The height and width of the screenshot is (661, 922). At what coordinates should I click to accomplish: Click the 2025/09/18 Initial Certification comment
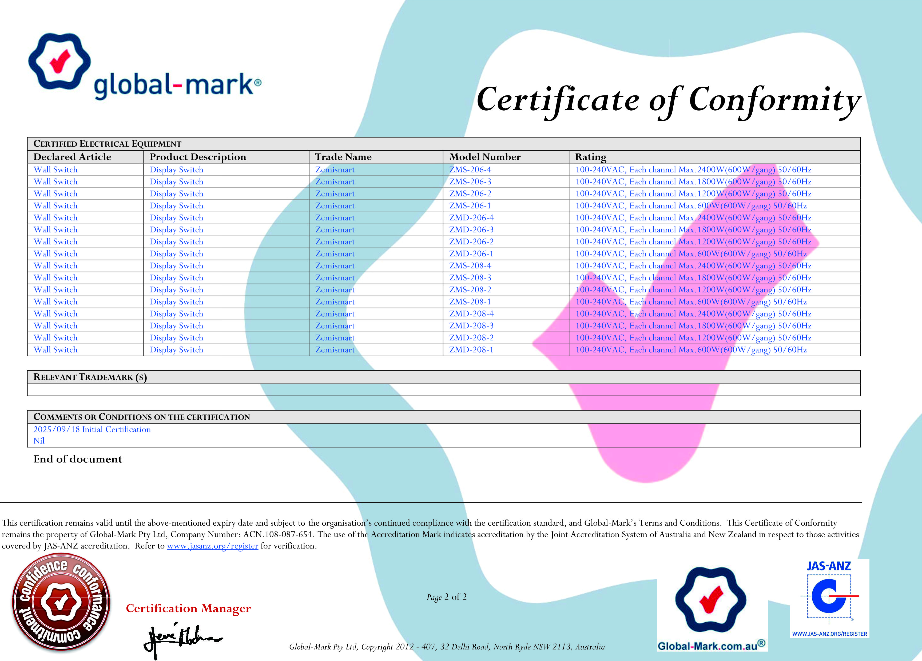(x=92, y=430)
